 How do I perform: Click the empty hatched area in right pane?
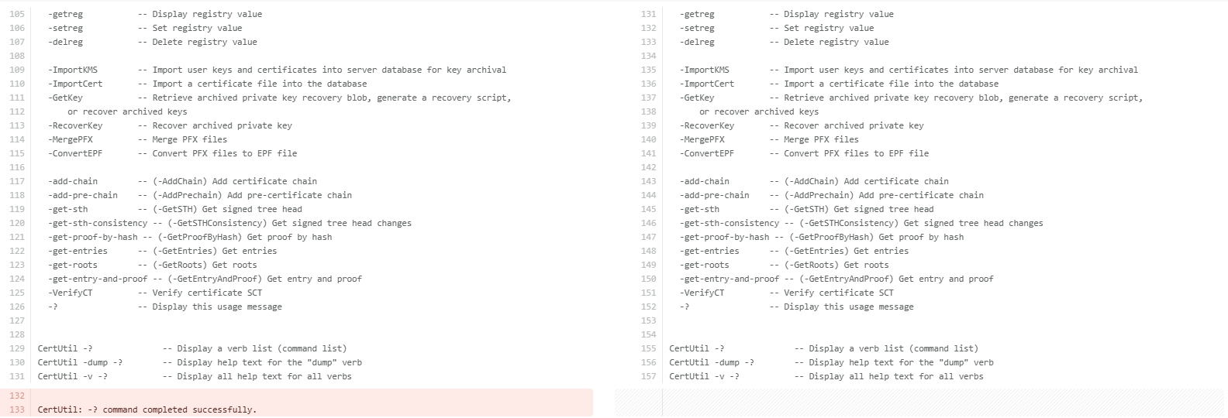[919, 403]
